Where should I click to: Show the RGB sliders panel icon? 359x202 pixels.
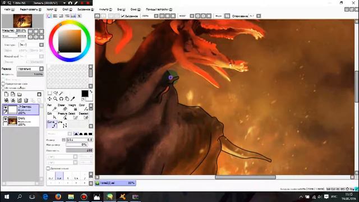(x=55, y=16)
